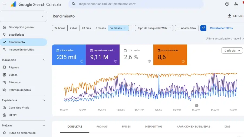
Task: Collapse the Experiencia section
Action: (x=44, y=100)
